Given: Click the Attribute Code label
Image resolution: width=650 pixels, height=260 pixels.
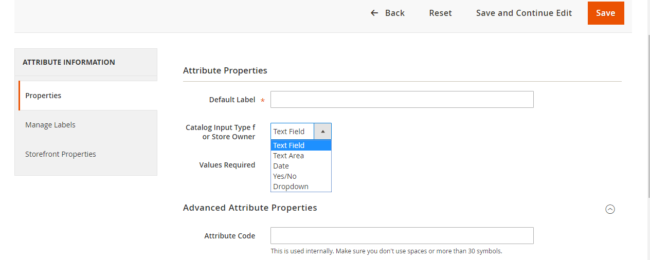Looking at the screenshot, I should tap(230, 236).
